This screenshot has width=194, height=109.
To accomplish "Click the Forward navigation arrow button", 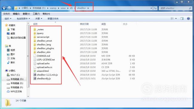I will [9, 8].
